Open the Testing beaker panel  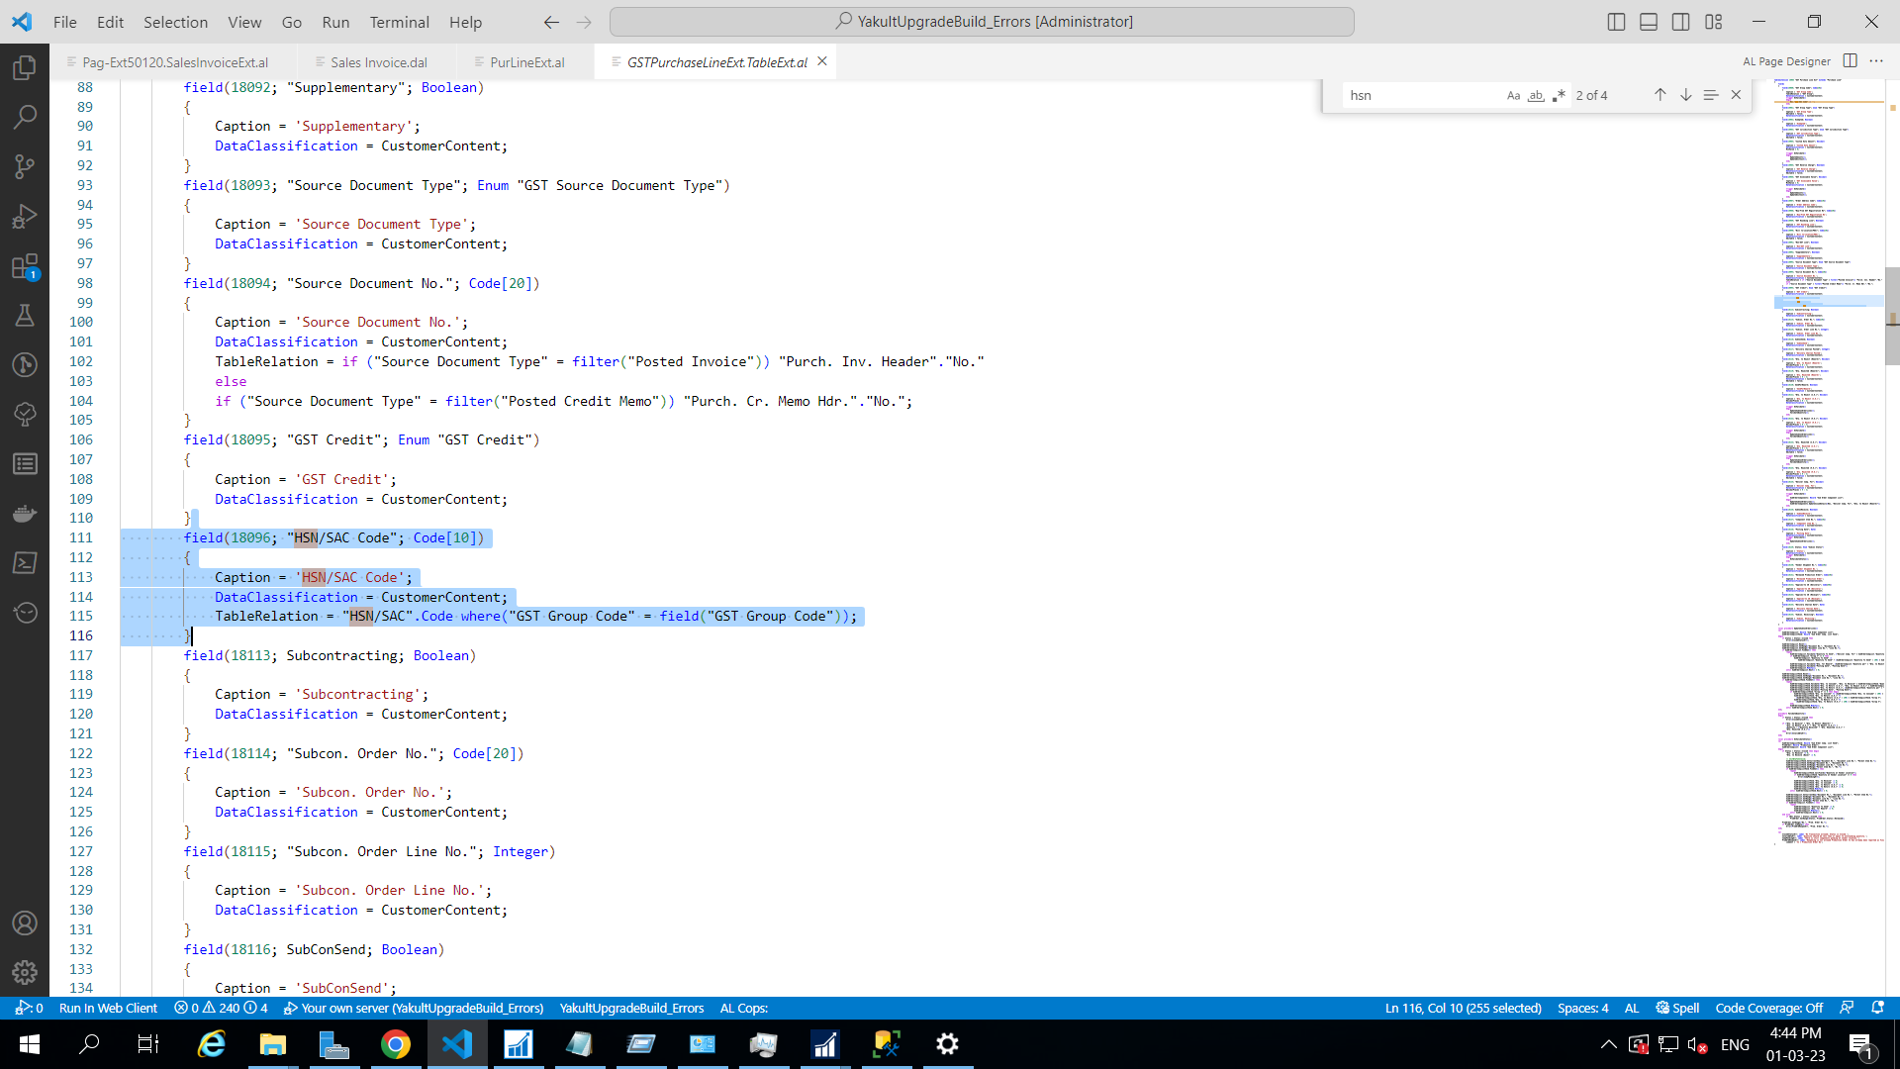[x=25, y=315]
